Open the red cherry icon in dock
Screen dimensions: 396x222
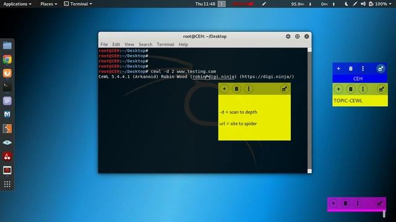click(7, 157)
